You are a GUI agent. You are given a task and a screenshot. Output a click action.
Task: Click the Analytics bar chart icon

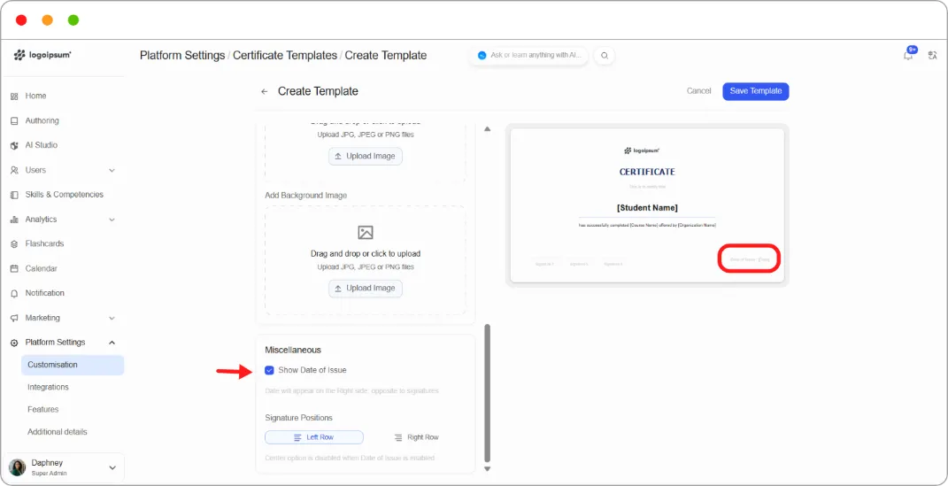coord(14,220)
